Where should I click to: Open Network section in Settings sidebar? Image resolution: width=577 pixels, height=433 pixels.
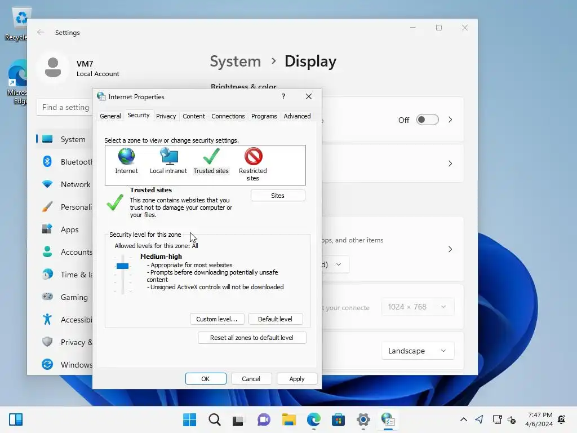[x=64, y=184]
